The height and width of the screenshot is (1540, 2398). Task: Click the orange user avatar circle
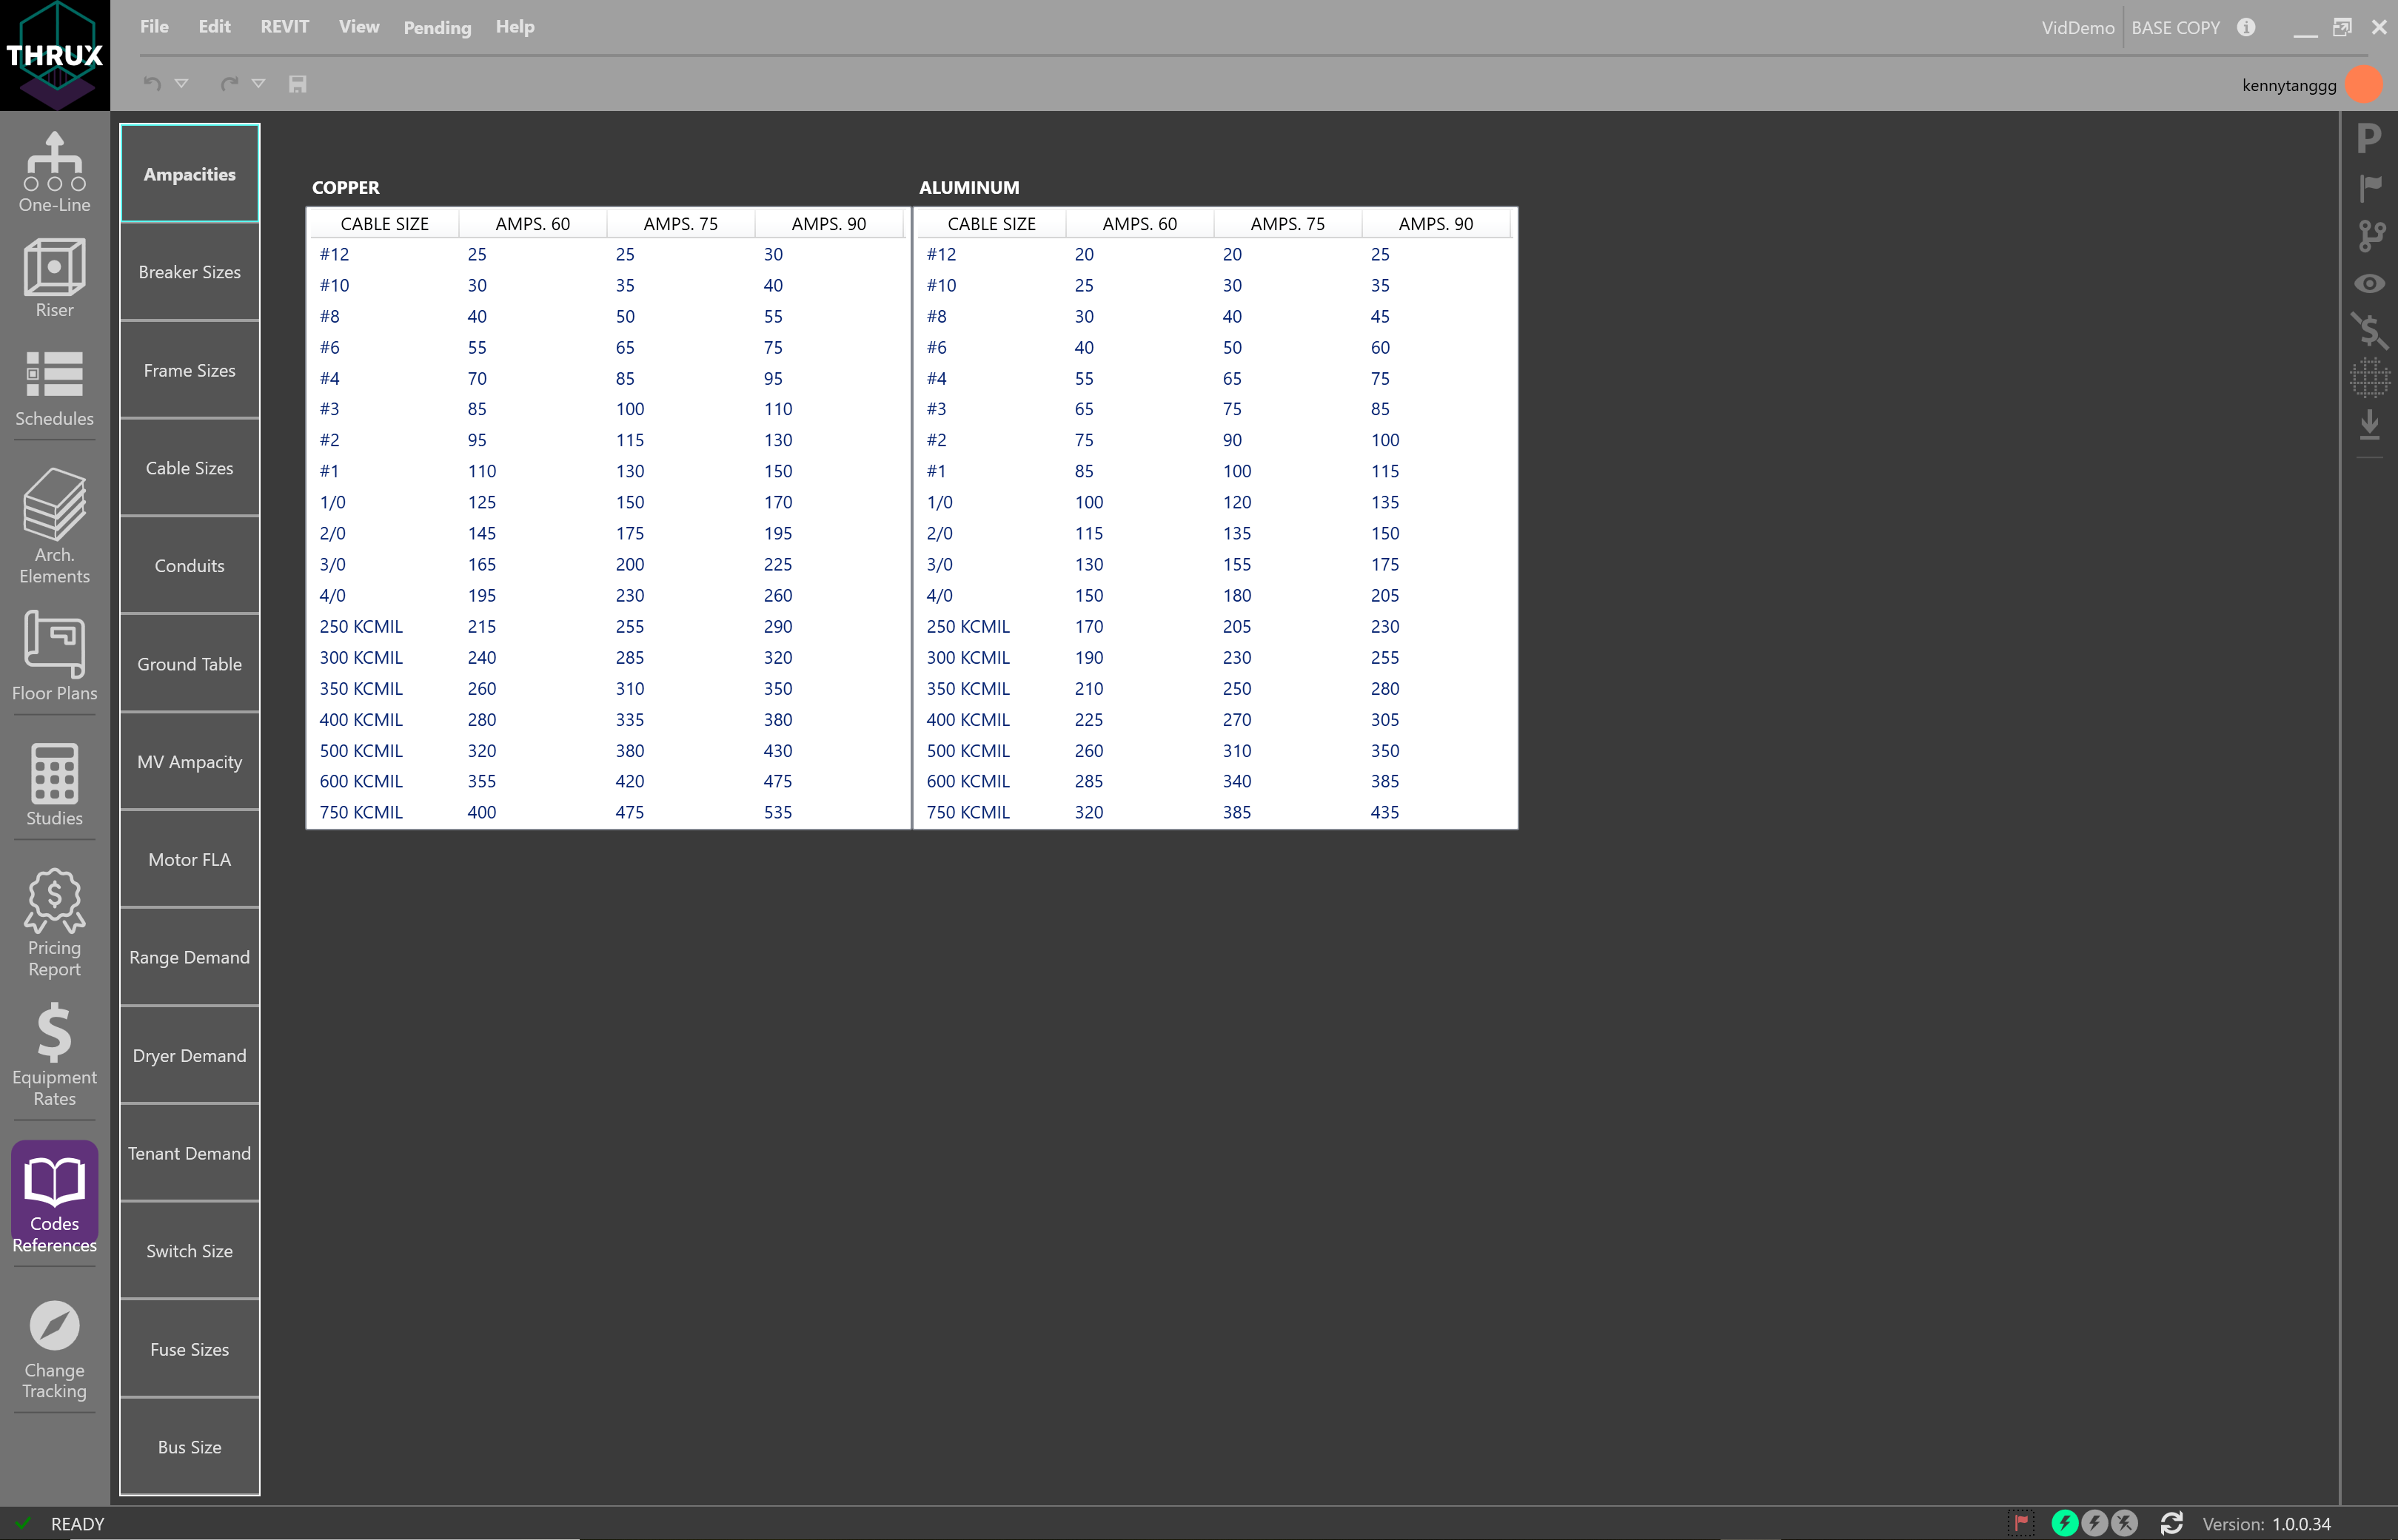[x=2364, y=84]
